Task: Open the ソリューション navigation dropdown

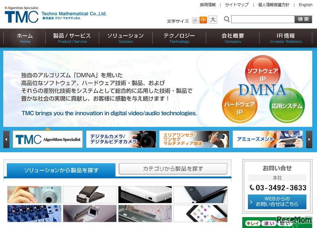Action: click(125, 38)
